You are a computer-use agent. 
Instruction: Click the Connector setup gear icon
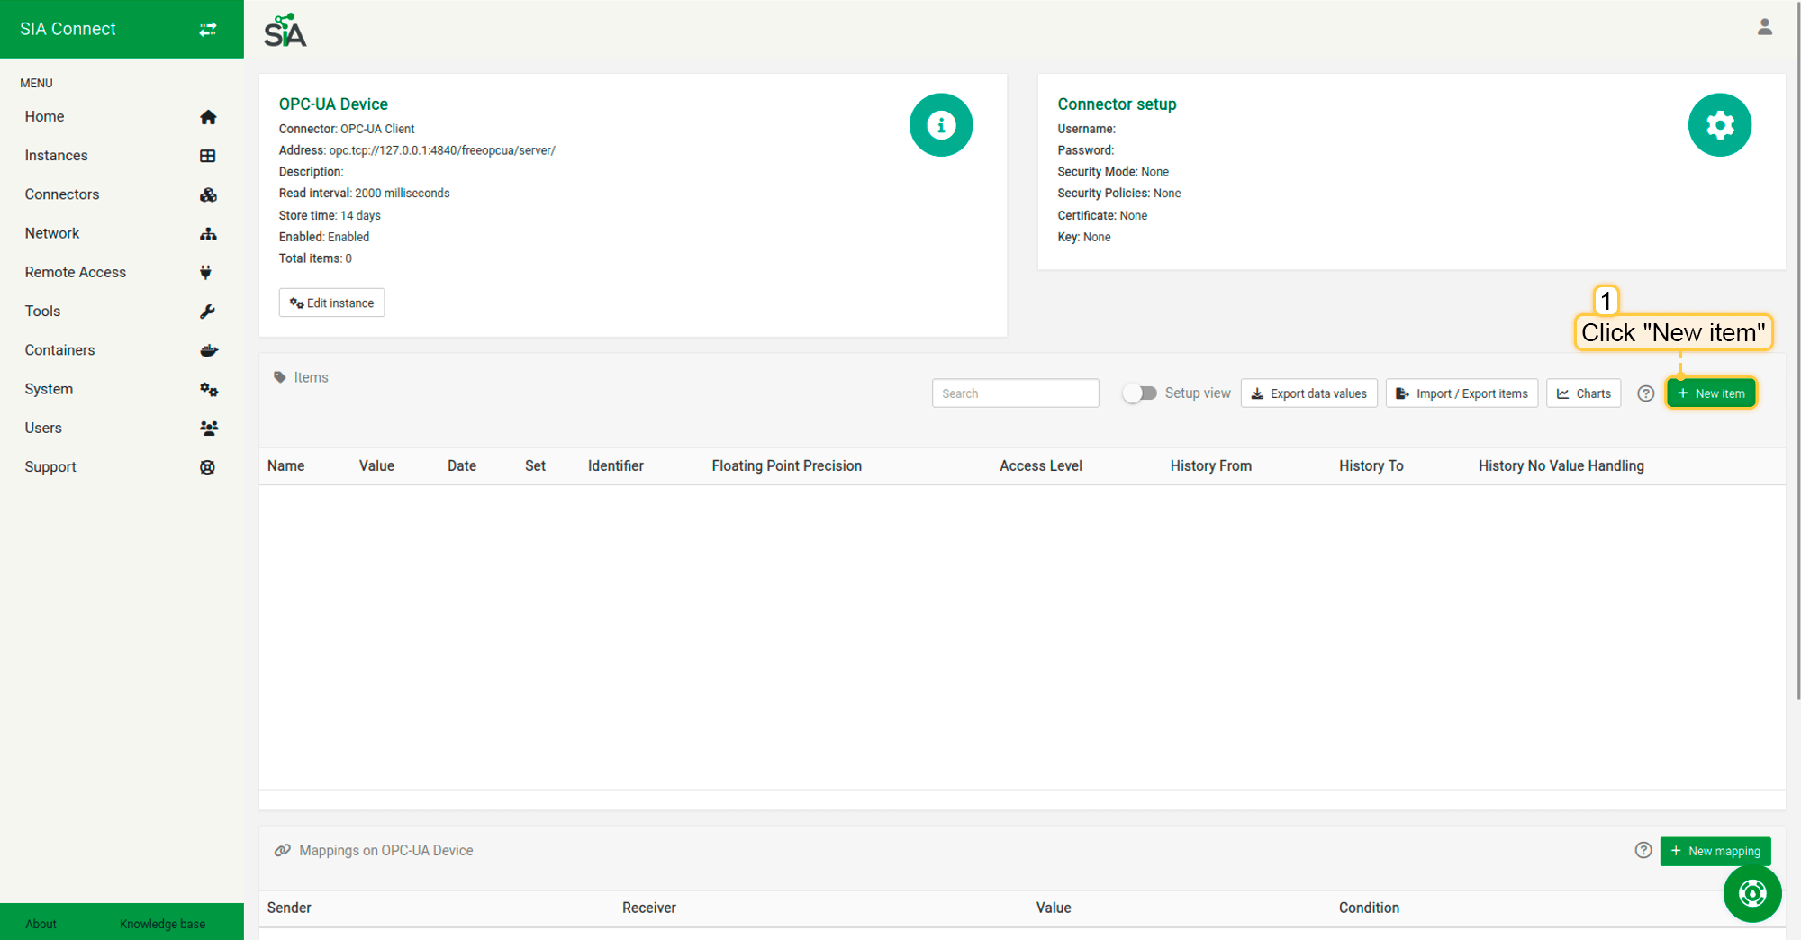[x=1718, y=125]
